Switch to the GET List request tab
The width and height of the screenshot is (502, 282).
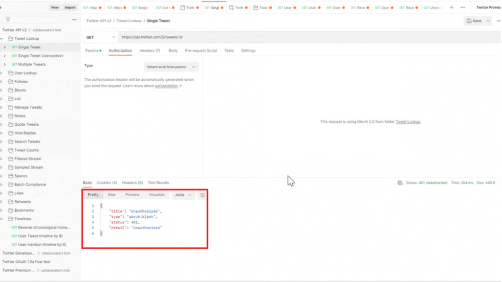click(x=165, y=7)
